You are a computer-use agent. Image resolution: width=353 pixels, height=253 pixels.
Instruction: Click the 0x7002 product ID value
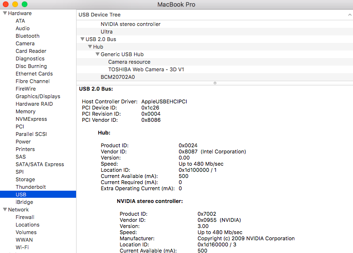pos(207,214)
